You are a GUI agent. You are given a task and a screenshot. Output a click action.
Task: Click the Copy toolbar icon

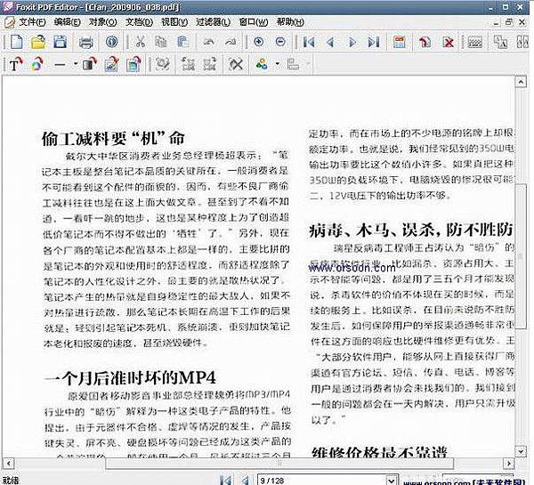pos(161,42)
